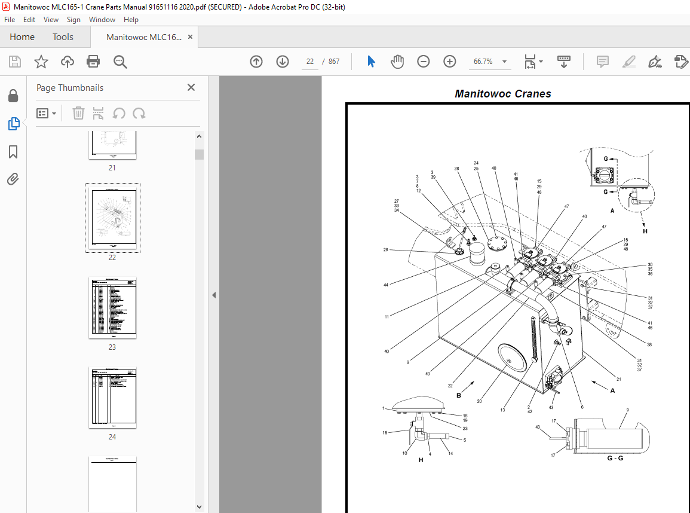This screenshot has width=690, height=513.
Task: Switch to the Home tab
Action: point(22,37)
